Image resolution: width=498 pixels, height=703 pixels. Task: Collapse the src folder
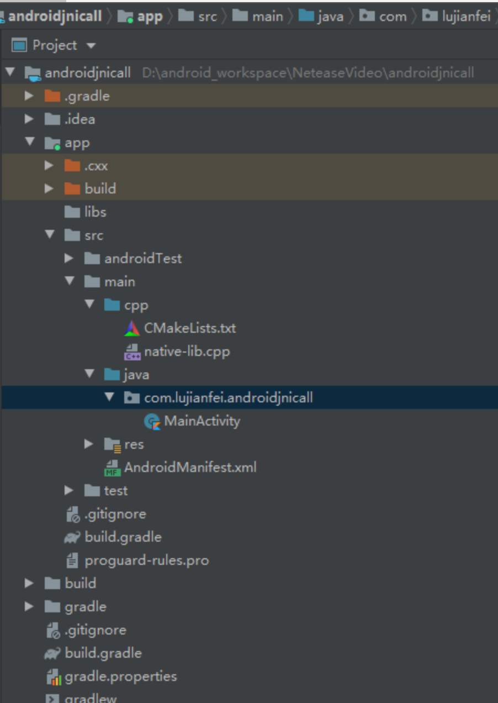coord(50,235)
